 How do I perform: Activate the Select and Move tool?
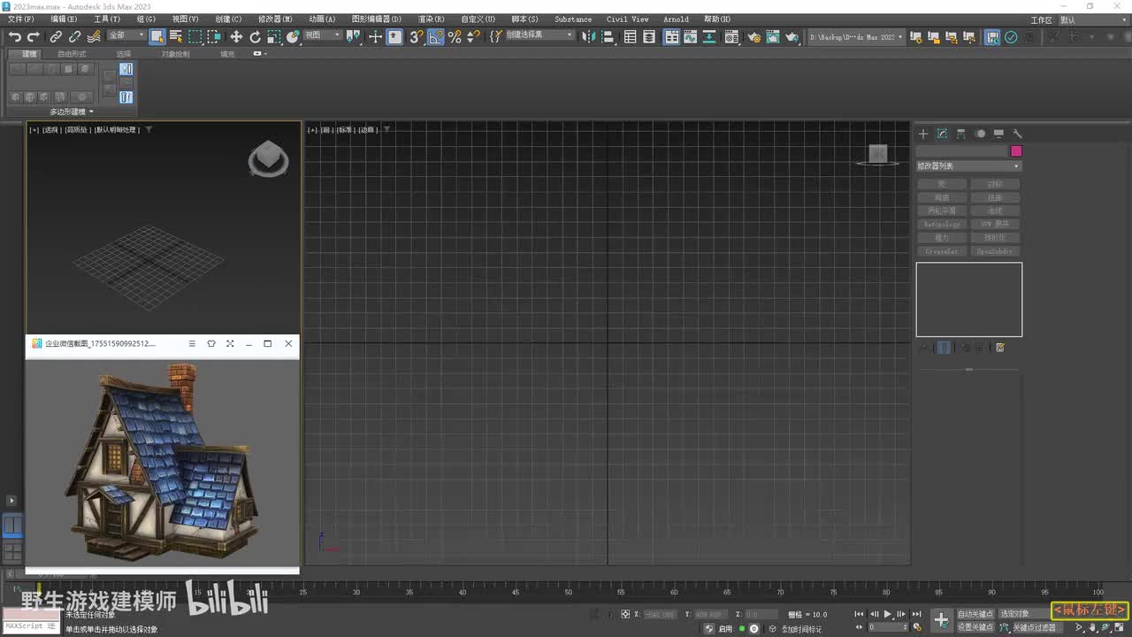(236, 37)
